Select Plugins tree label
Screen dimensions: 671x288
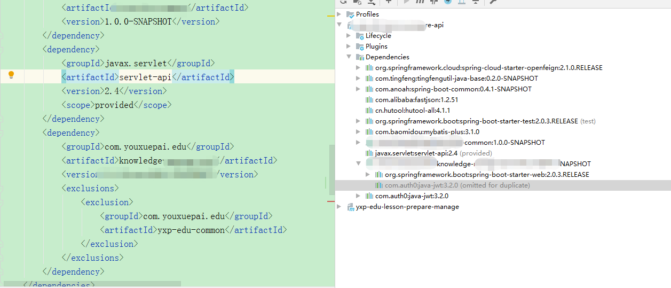pyautogui.click(x=376, y=46)
